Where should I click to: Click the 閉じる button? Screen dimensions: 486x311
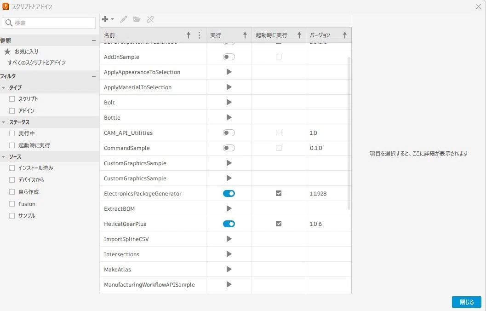pos(467,302)
